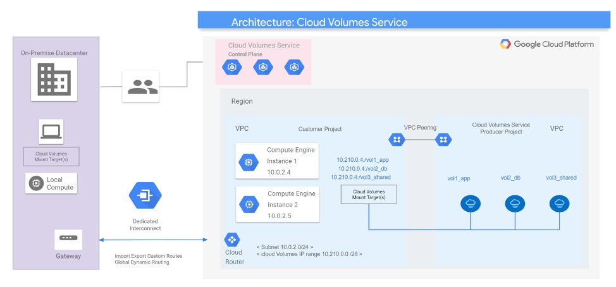Select the laptop icon in datacenter
The image size is (616, 287).
(51, 131)
